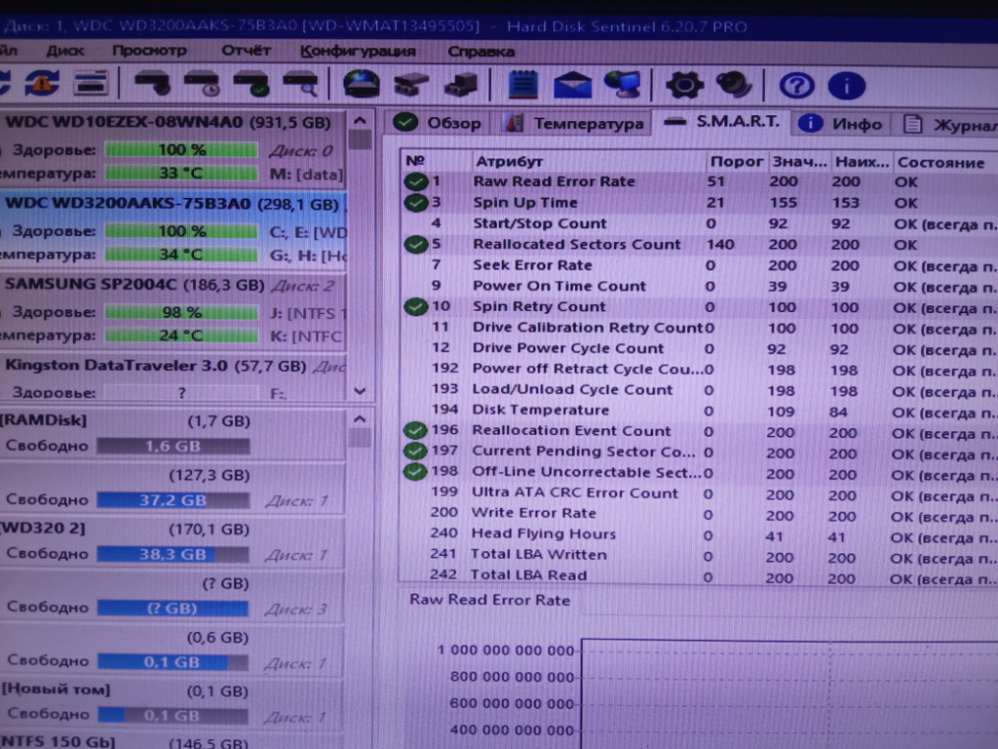This screenshot has height=749, width=998.
Task: Select the Start/Stop Count row
Action: coord(698,223)
